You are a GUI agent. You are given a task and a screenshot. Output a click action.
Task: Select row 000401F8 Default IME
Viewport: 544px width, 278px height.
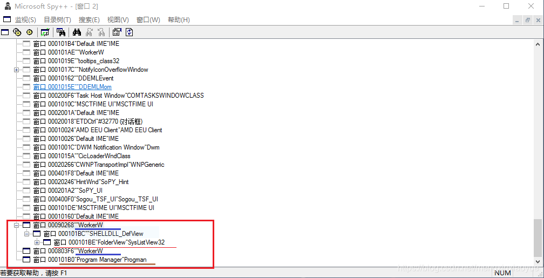pyautogui.click(x=76, y=173)
